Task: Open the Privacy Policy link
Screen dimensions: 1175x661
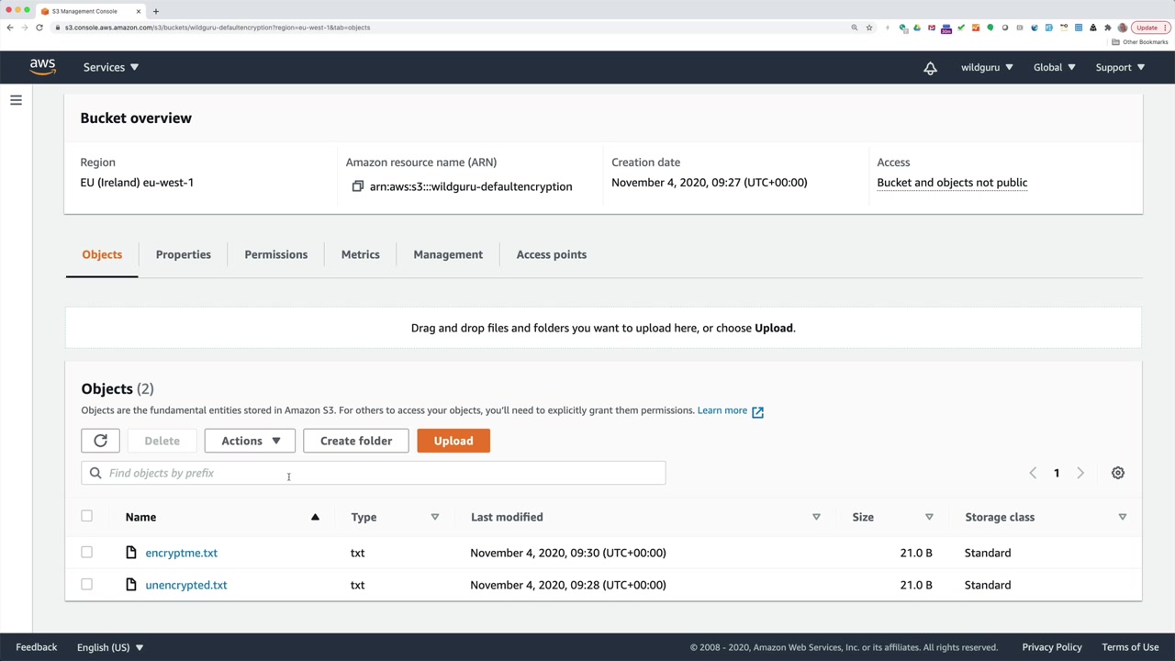Action: point(1052,647)
